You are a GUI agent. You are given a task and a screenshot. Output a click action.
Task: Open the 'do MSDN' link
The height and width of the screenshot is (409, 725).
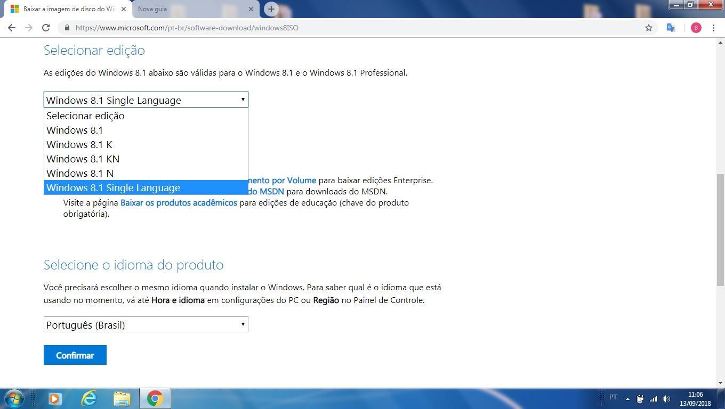[x=265, y=191]
